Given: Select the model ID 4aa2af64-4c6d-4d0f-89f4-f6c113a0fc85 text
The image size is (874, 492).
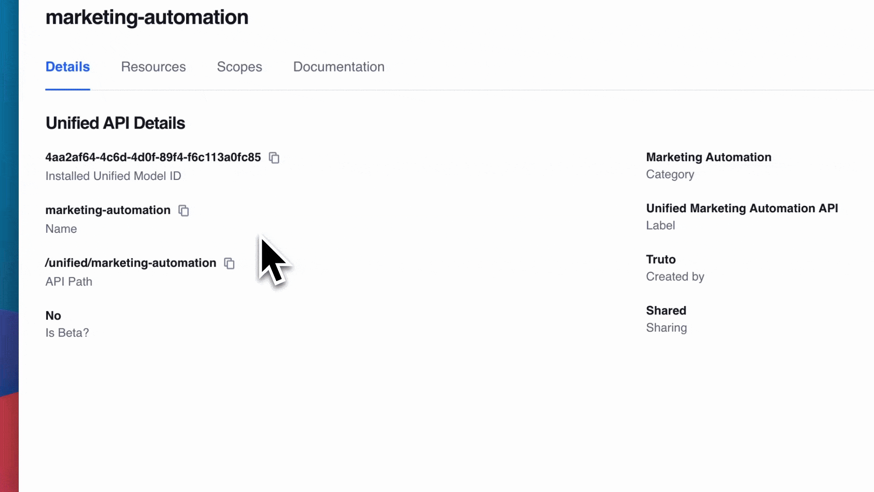Looking at the screenshot, I should [153, 157].
